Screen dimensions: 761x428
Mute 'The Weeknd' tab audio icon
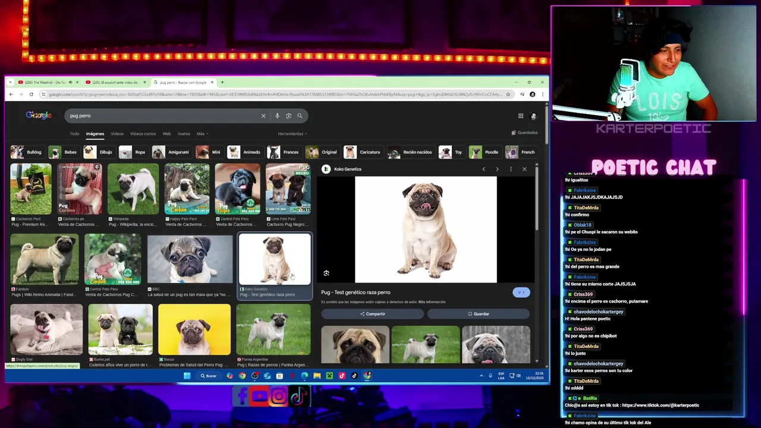[x=70, y=83]
